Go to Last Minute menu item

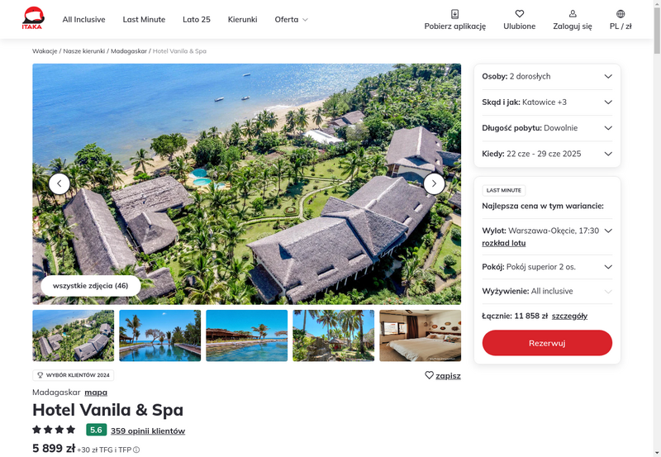tap(144, 19)
